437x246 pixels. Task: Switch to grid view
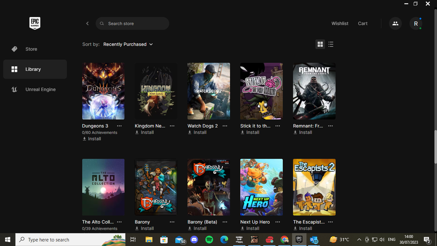pos(320,44)
